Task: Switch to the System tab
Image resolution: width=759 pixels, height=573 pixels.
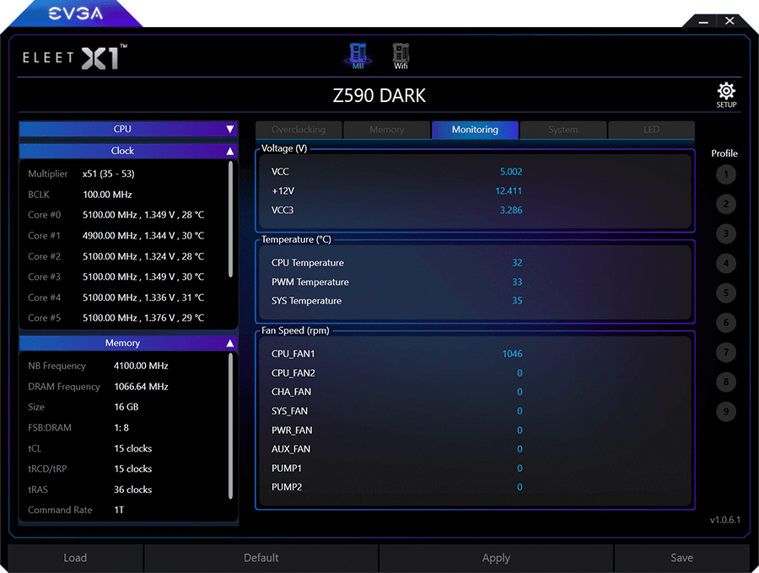Action: point(563,130)
